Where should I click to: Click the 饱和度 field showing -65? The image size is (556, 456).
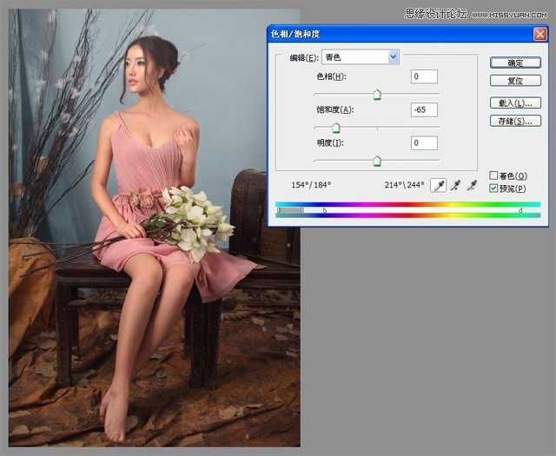tap(425, 110)
